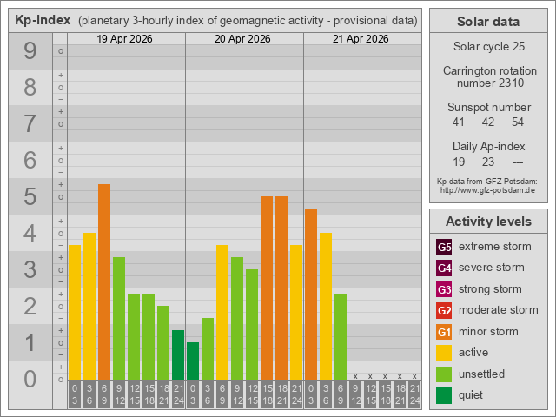The height and width of the screenshot is (417, 556).
Task: Select the dark green quiet level swatch
Action: pyautogui.click(x=444, y=395)
